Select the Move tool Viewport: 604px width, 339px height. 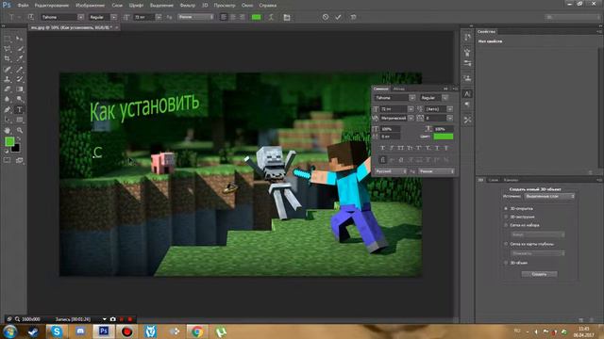click(x=19, y=39)
